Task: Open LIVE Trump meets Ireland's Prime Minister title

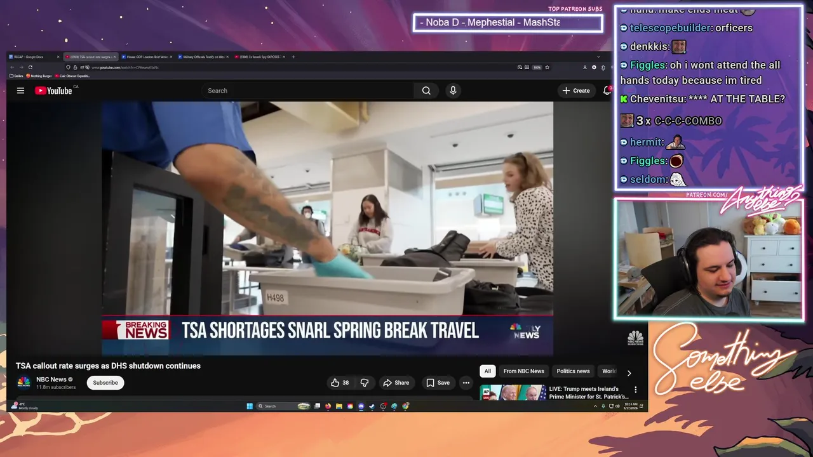Action: (589, 393)
